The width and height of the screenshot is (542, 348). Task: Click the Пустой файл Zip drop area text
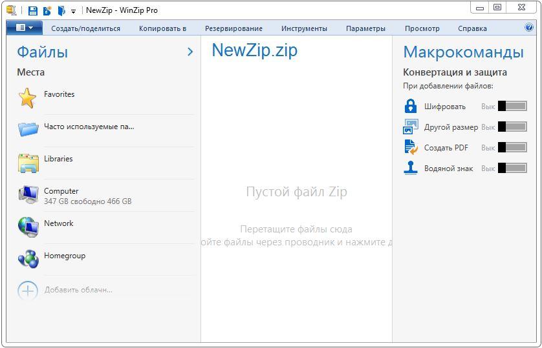click(x=297, y=192)
